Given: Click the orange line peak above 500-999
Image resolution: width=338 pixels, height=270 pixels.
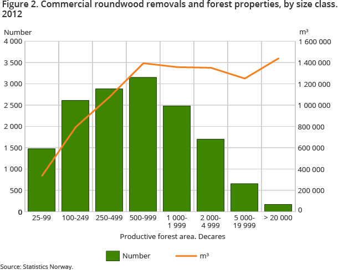Looking at the screenshot, I should 144,63.
